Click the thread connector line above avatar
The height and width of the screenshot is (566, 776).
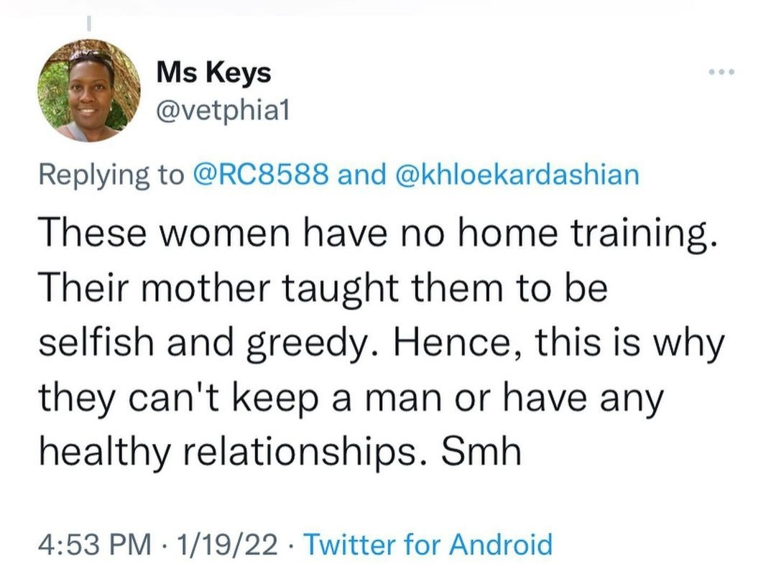click(x=88, y=23)
